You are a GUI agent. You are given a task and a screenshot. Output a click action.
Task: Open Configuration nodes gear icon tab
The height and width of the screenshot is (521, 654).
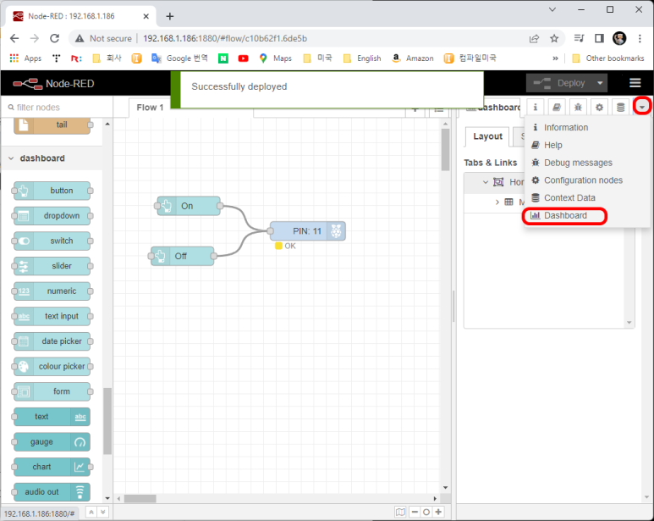[599, 108]
